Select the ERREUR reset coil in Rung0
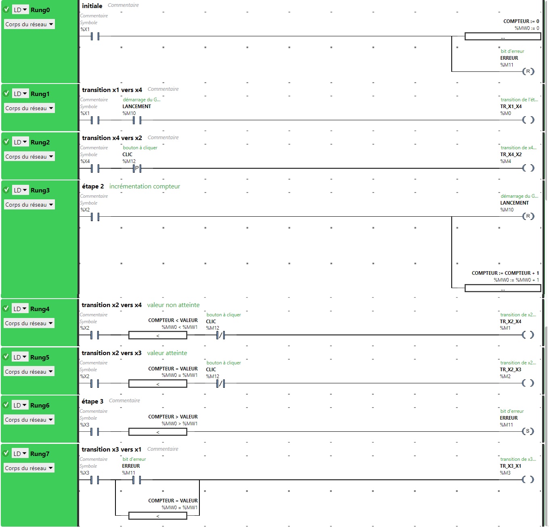 coord(528,71)
